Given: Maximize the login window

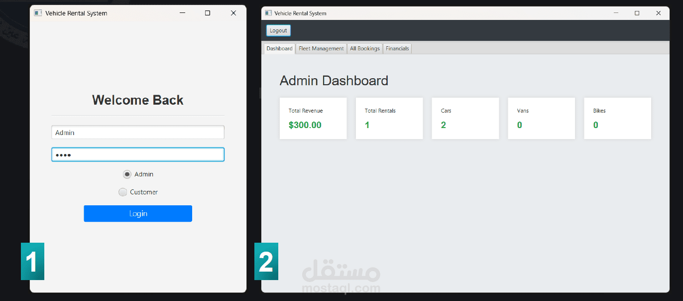Looking at the screenshot, I should click(x=208, y=13).
